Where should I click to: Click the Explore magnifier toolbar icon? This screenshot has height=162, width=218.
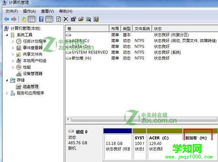(89, 19)
